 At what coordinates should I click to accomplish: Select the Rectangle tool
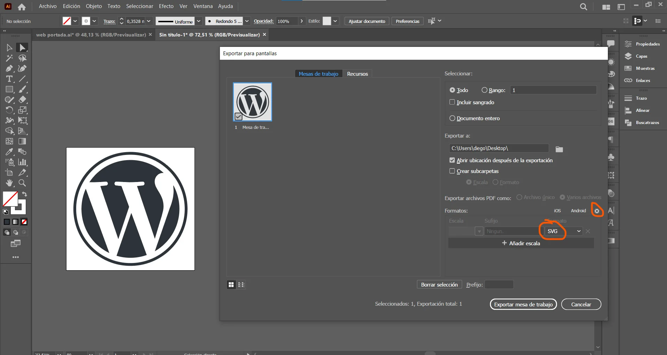point(9,89)
